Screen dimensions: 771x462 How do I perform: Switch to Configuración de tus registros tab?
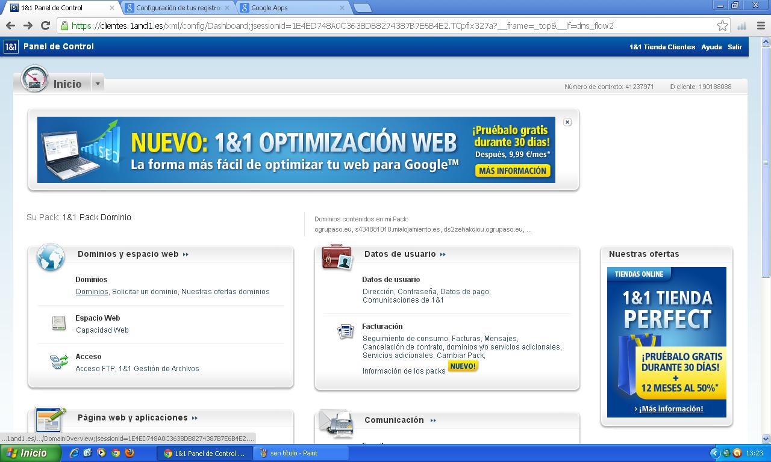(178, 8)
